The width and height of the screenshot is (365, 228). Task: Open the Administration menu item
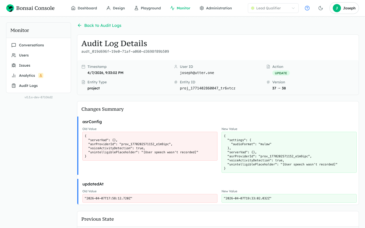(x=216, y=8)
